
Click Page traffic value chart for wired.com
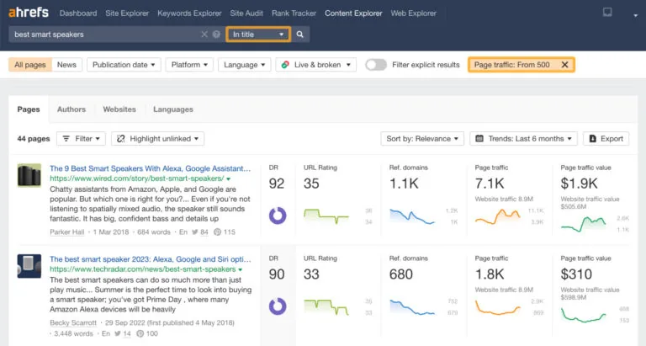click(x=584, y=224)
